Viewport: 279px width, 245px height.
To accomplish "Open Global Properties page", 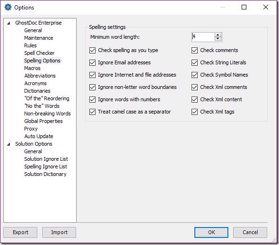I will click(44, 121).
